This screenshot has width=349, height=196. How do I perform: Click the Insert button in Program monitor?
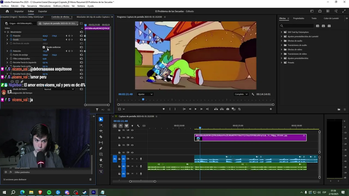tap(216, 109)
